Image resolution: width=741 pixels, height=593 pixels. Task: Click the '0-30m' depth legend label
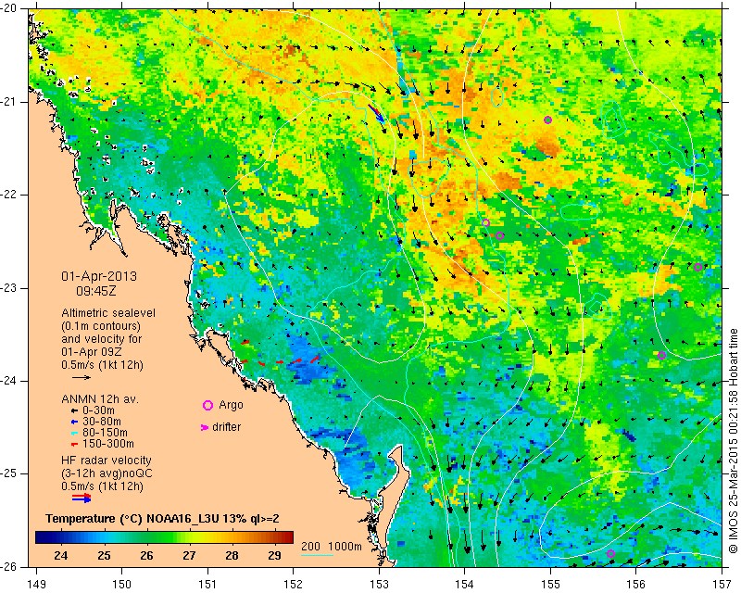click(x=98, y=410)
